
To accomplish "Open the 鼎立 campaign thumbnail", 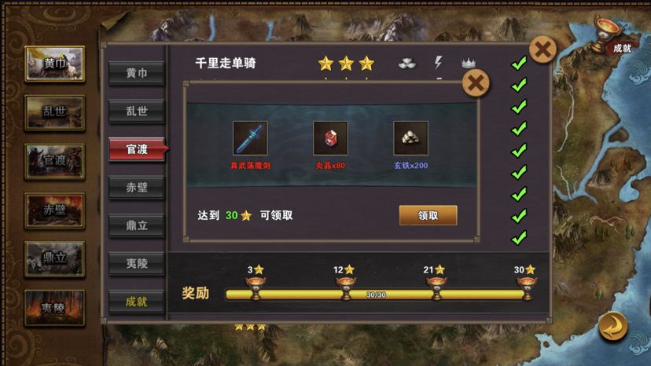I will tap(55, 259).
